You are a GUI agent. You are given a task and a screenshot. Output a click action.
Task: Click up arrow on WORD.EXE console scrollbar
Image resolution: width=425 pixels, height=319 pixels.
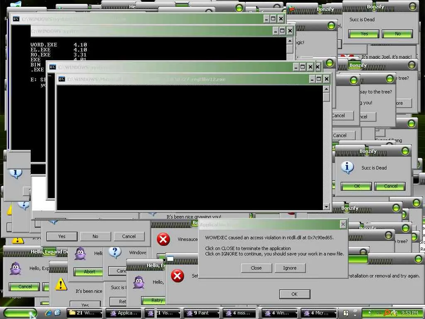point(290,41)
